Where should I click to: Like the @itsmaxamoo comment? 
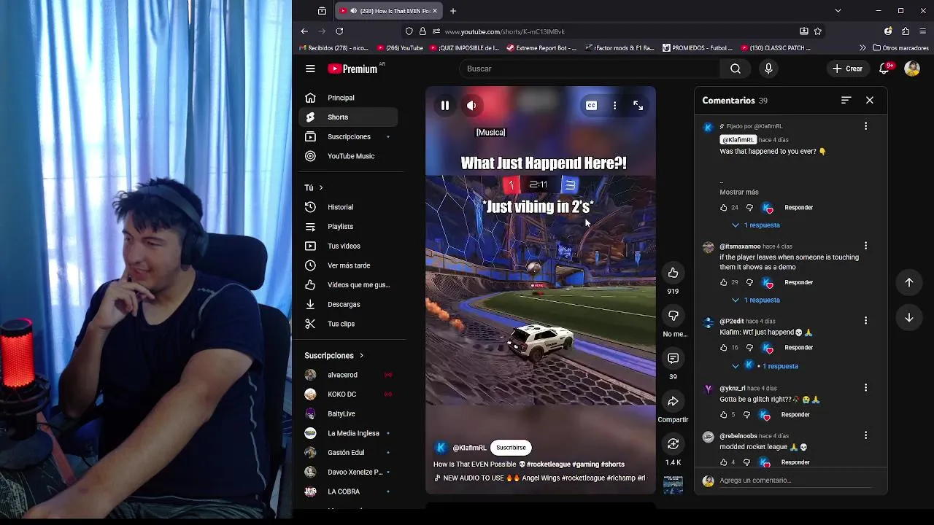(x=724, y=283)
